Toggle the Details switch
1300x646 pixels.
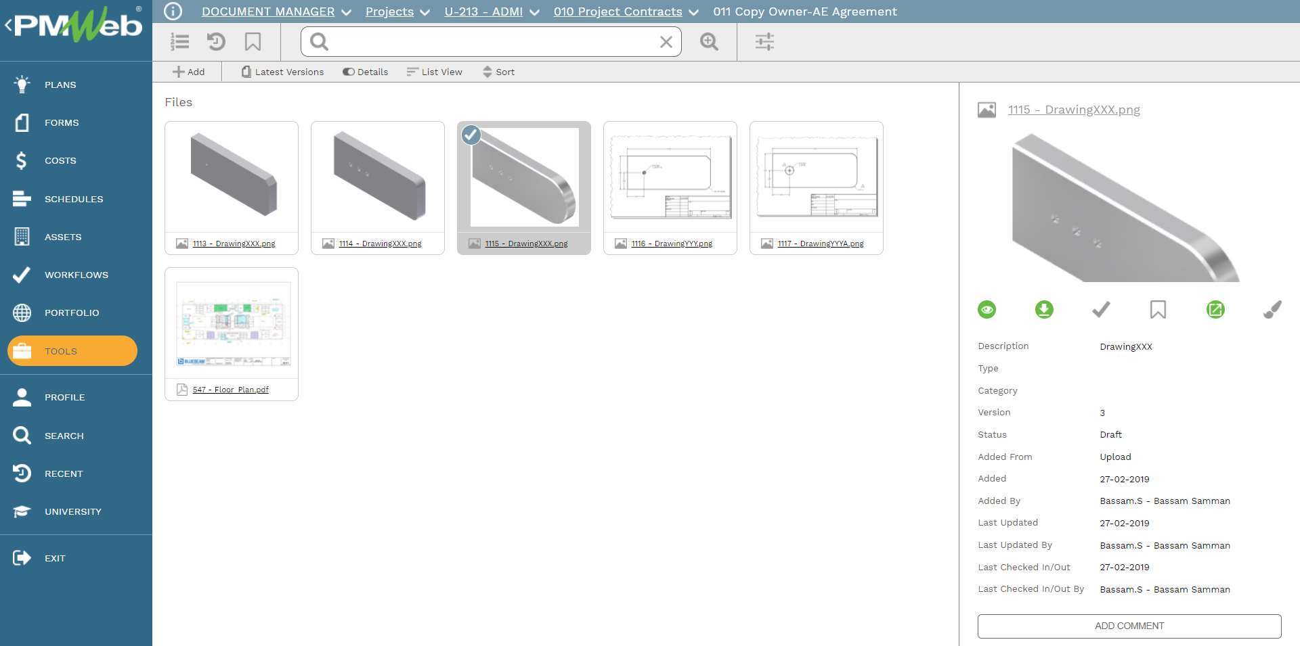tap(365, 72)
